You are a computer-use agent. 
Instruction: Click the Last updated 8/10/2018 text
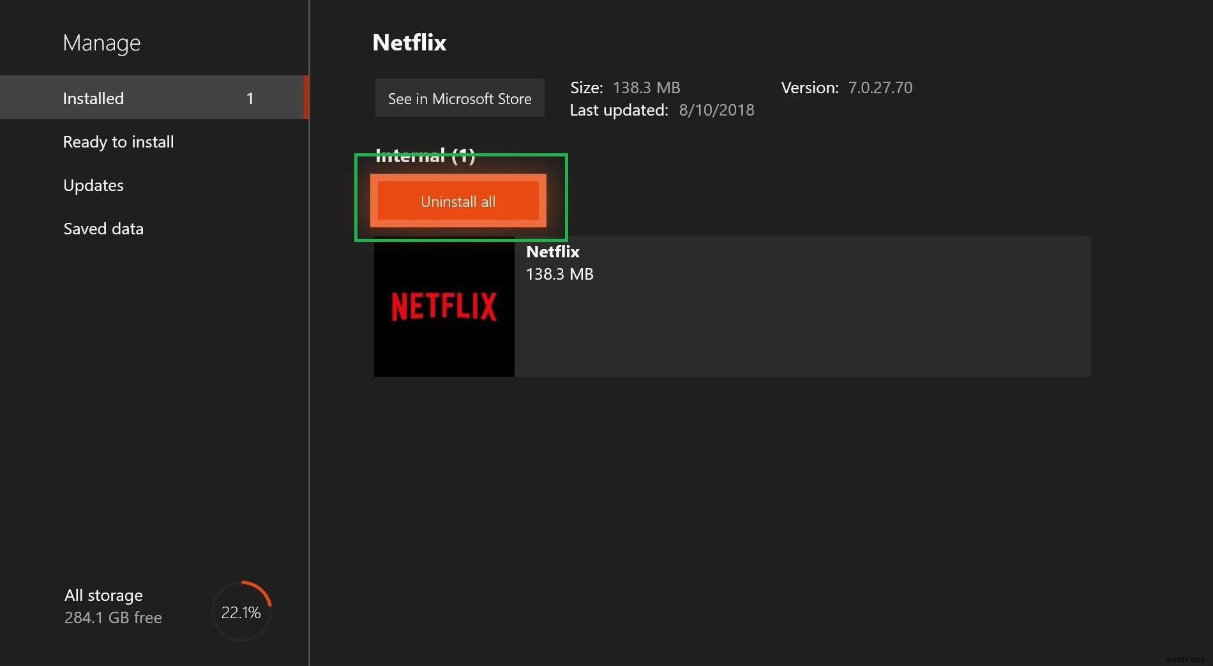(x=661, y=110)
